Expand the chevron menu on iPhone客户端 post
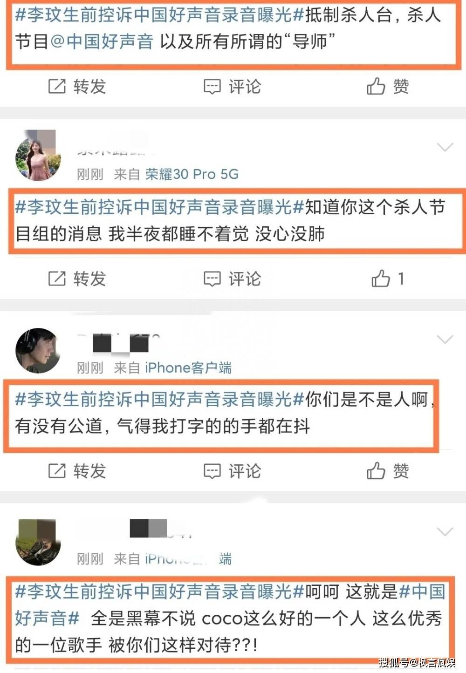Image resolution: width=466 pixels, height=673 pixels. (445, 340)
